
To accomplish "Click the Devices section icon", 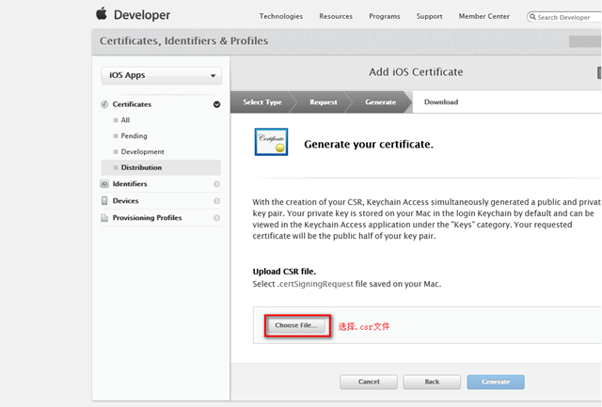I will (x=104, y=200).
